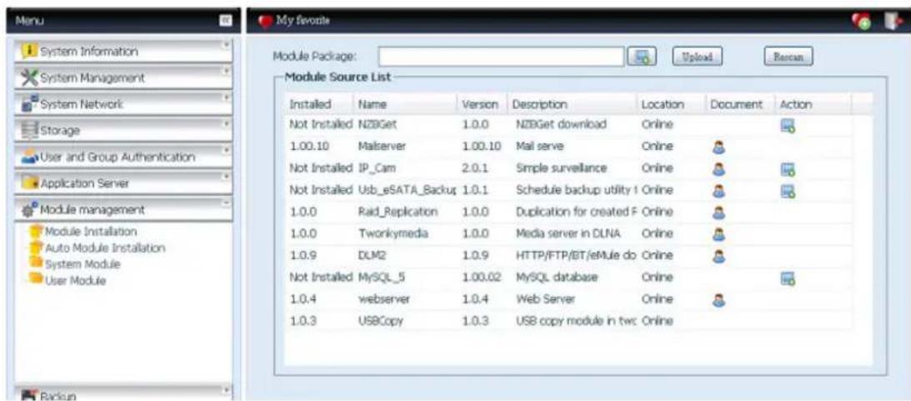Open the Raid_Replication document icon
The height and width of the screenshot is (401, 911).
click(718, 213)
